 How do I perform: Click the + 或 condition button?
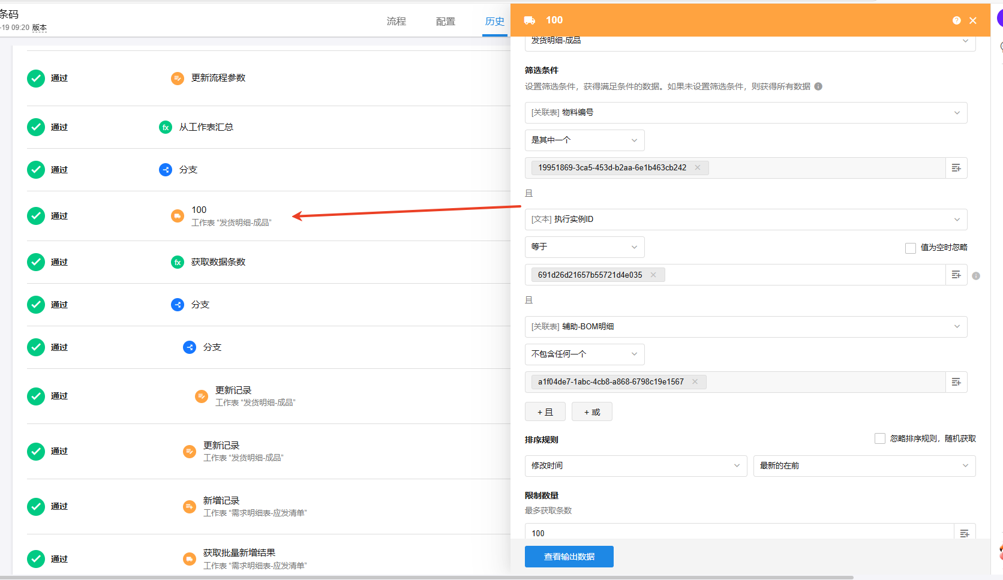coord(591,412)
